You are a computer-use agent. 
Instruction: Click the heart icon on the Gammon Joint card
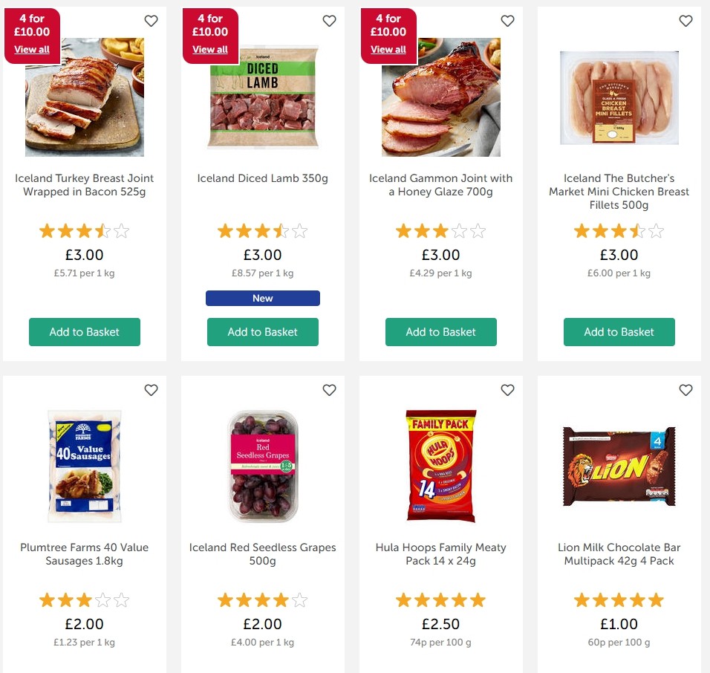coord(507,21)
